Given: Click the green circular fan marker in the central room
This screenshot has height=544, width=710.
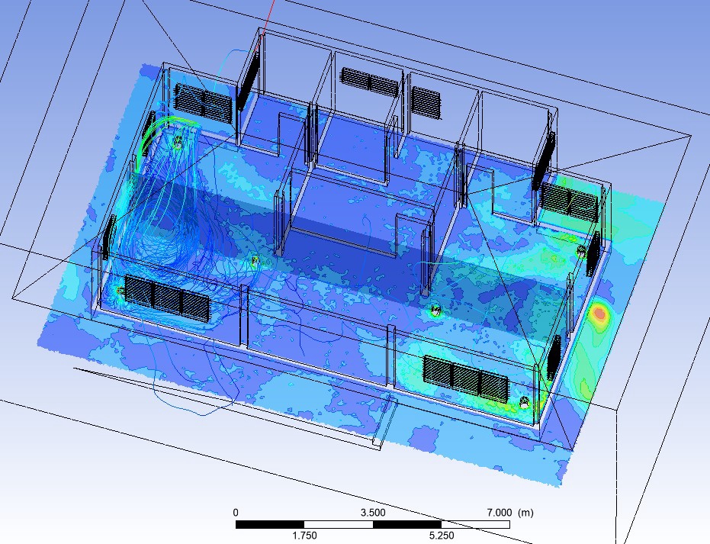Looking at the screenshot, I should point(435,310).
